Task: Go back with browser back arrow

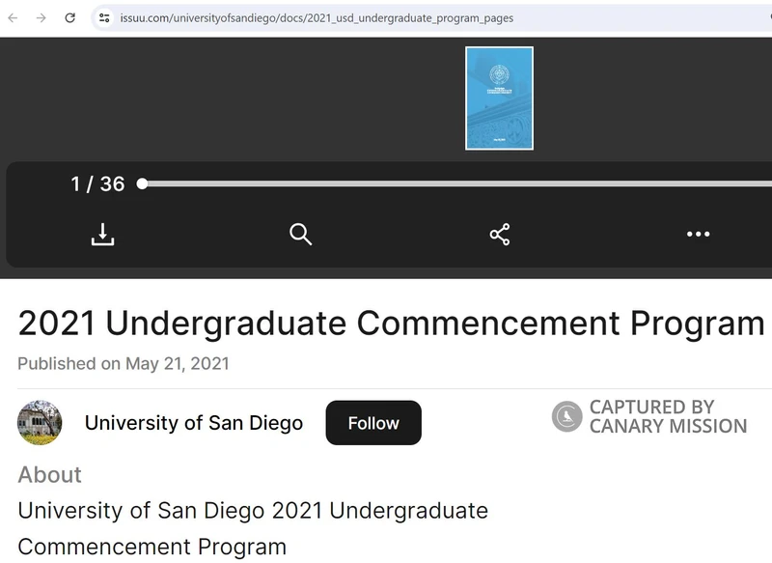Action: [13, 18]
